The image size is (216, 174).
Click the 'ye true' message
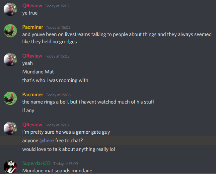[x=30, y=13]
